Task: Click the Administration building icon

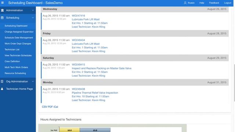Action: pos(2,10)
